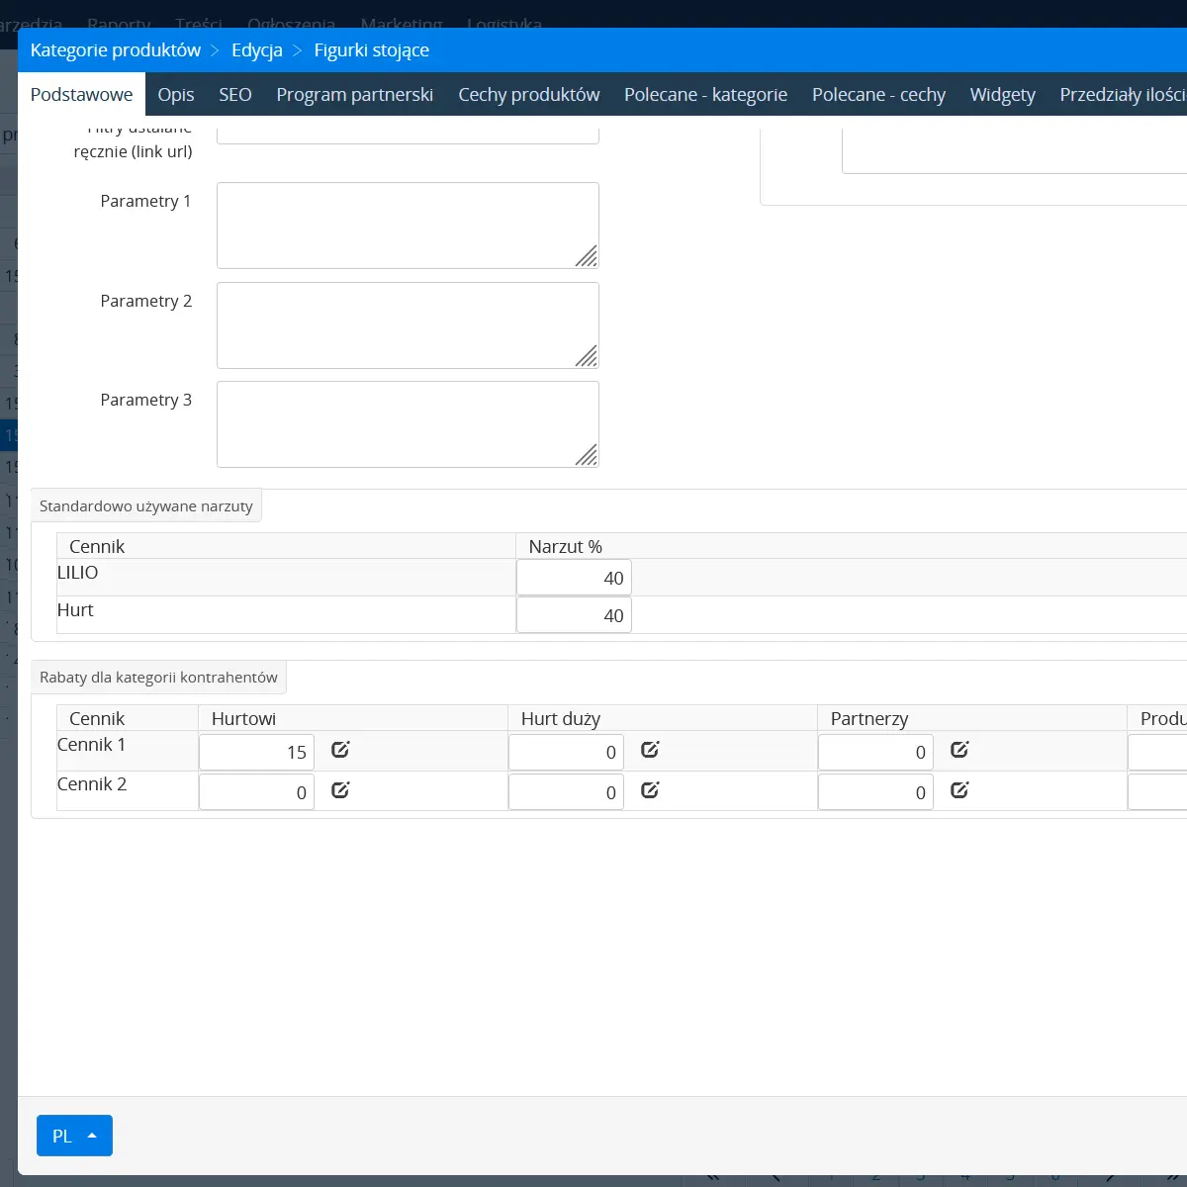Click the edit icon for Cennik 2 Hurt duży
Image resolution: width=1187 pixels, height=1187 pixels.
[650, 790]
